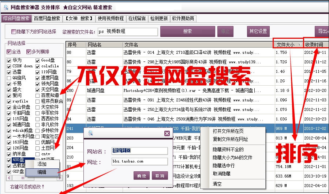Open 其它设置 settings button
Image resolution: width=329 pixels, height=194 pixels.
[x=258, y=31]
